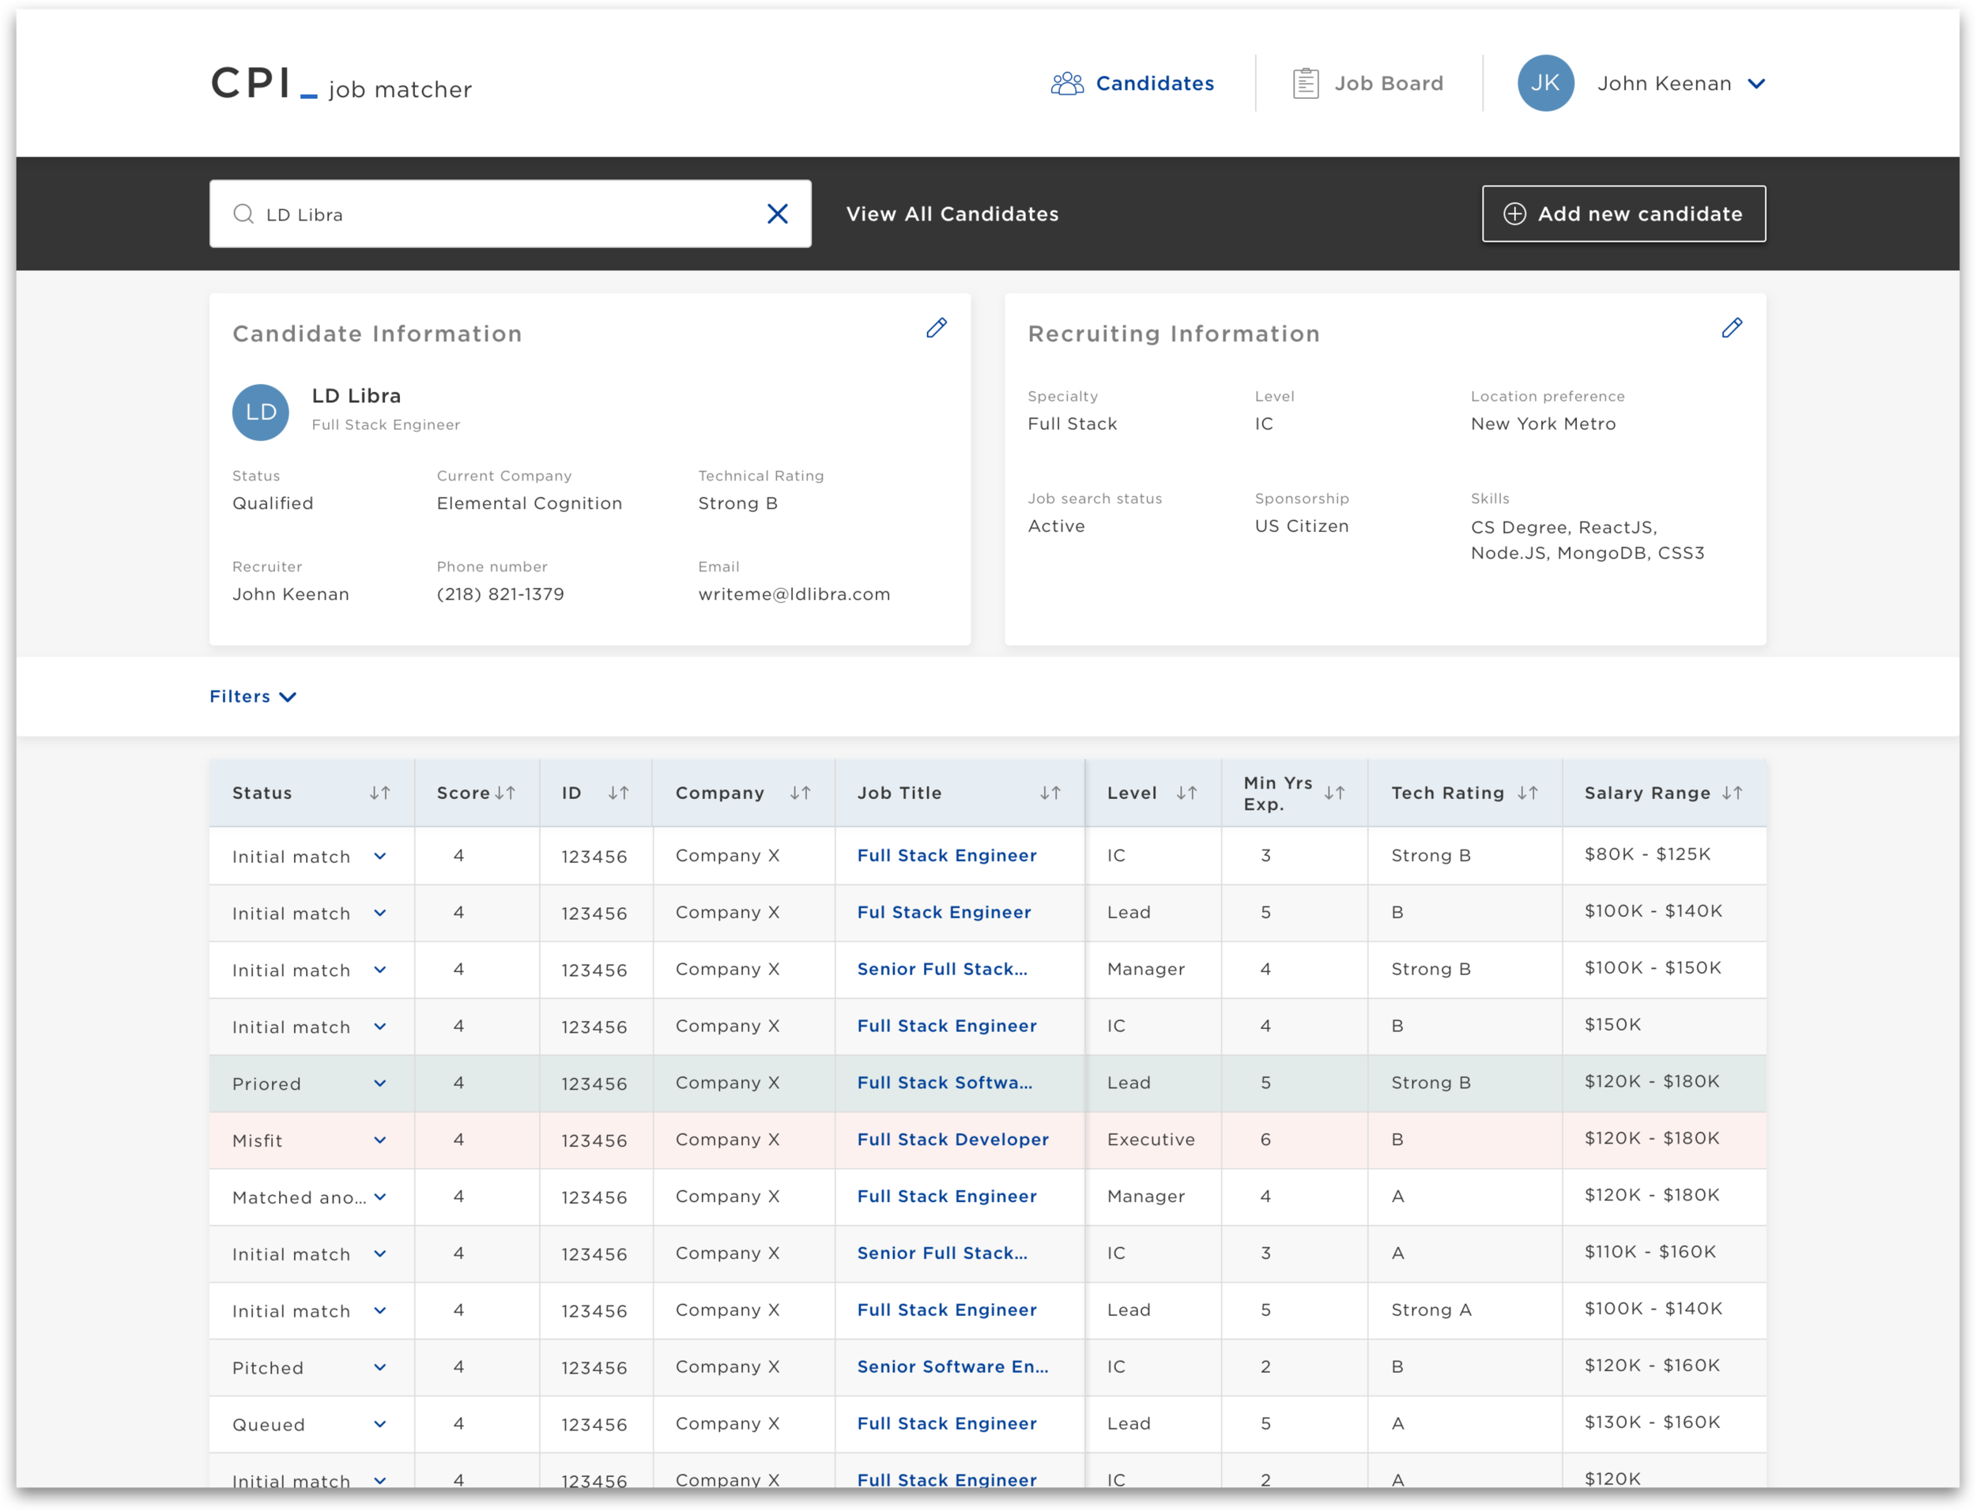The image size is (1976, 1511).
Task: Open status dropdown for Pitched row
Action: click(x=379, y=1368)
